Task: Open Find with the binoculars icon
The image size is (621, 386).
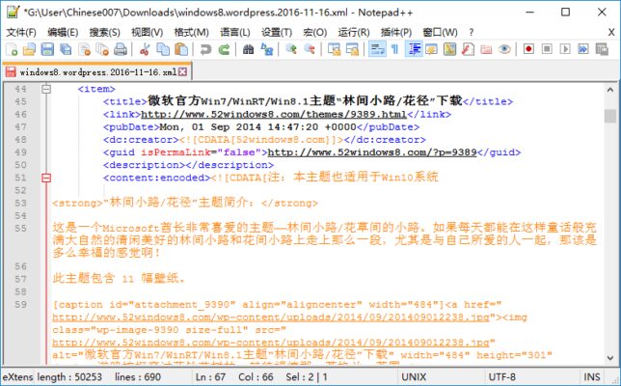Action: click(249, 49)
